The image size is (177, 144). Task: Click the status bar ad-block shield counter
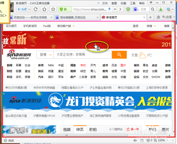149,140
